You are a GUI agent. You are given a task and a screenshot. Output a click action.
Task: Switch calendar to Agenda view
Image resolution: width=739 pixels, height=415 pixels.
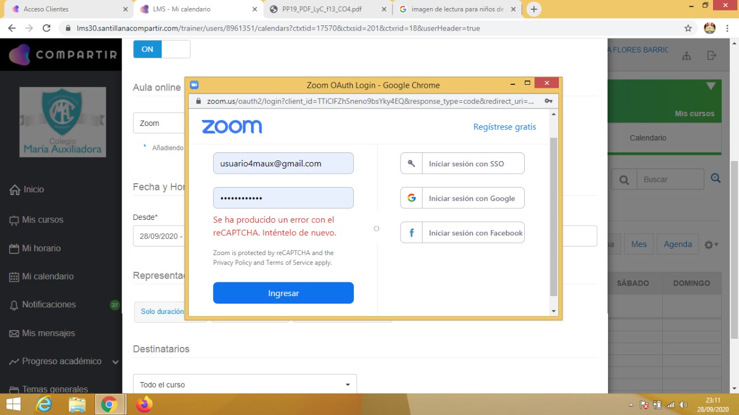tap(678, 244)
